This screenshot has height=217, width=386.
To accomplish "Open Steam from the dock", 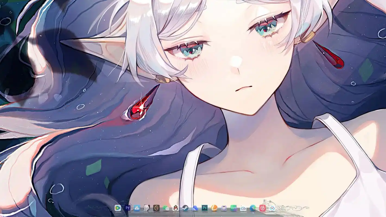I will (x=185, y=208).
